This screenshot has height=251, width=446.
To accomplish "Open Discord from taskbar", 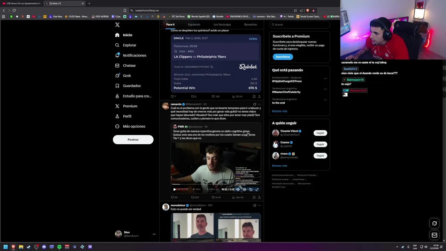I will (x=44, y=247).
